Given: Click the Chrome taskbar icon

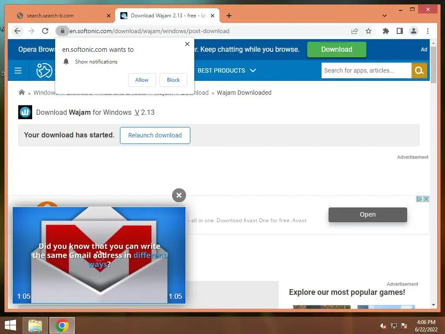Looking at the screenshot, I should pyautogui.click(x=62, y=325).
